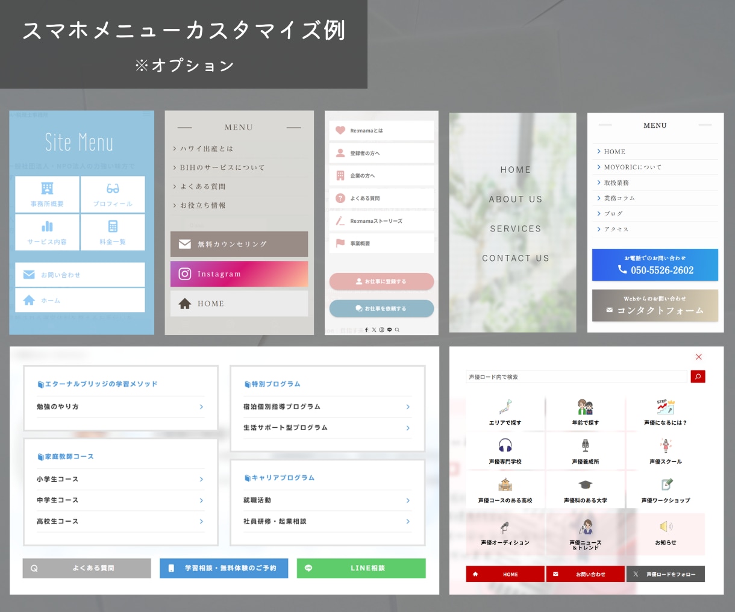The width and height of the screenshot is (735, 612).
Task: Expand 宿泊個別指導プログラム row chevron
Action: point(408,407)
